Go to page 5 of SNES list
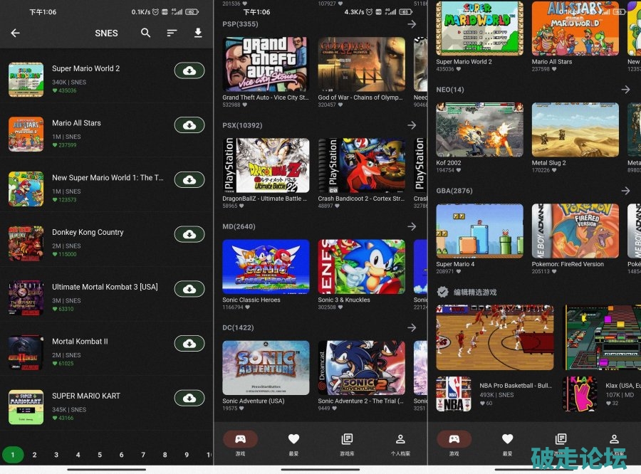 [x=100, y=455]
